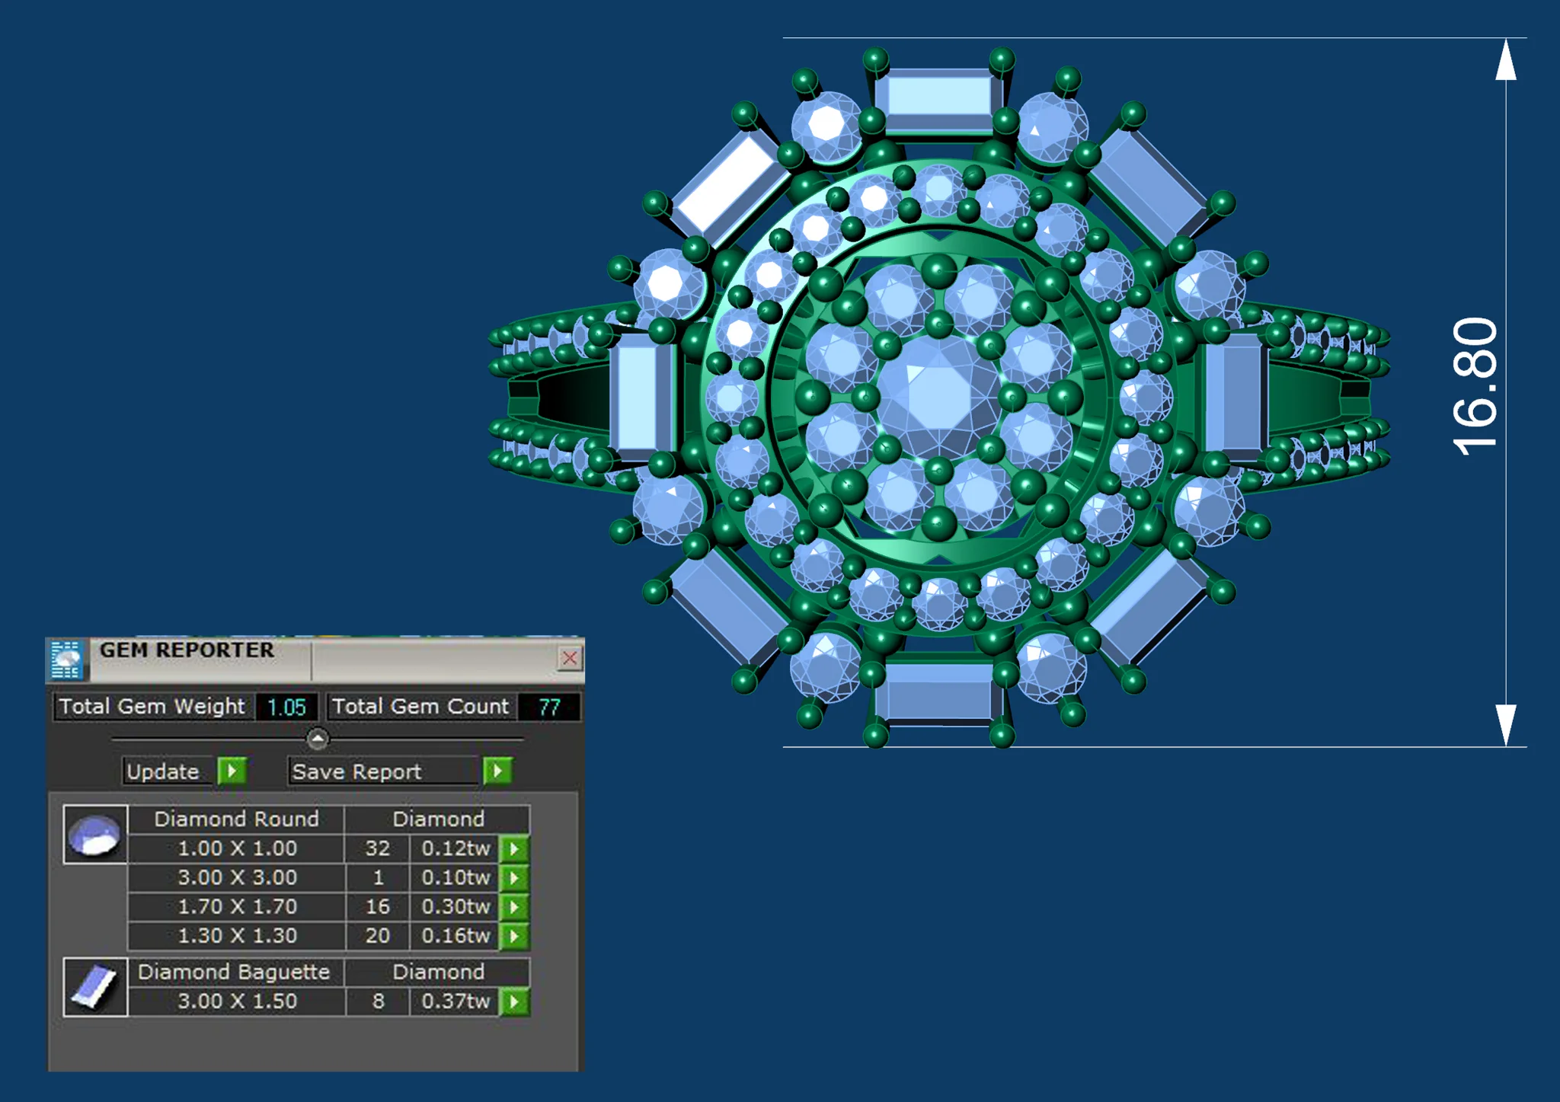Screen dimensions: 1560x1102
Task: Click the 1.30 X 1.30 size cell
Action: point(237,935)
